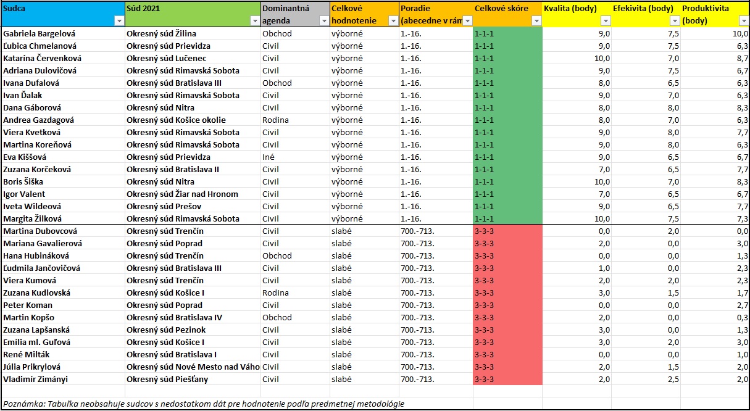Expand the Dominantná agenda filter arrow
Viewport: 750px width, 411px height.
(323, 21)
